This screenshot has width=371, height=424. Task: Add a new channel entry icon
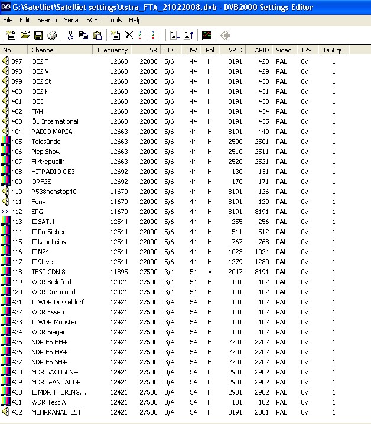[116, 35]
